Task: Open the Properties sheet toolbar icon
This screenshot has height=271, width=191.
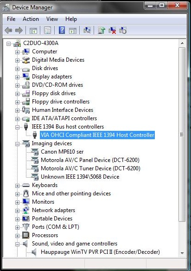Action: (47, 31)
